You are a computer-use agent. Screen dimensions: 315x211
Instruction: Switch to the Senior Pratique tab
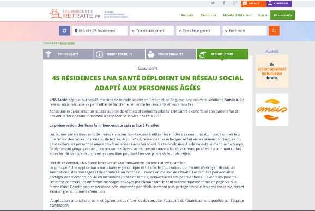click(119, 54)
